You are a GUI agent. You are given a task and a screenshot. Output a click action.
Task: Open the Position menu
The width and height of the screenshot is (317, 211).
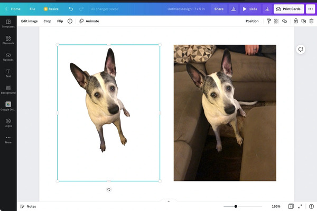[252, 21]
